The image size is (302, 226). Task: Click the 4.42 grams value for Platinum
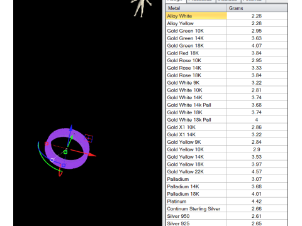click(x=257, y=202)
